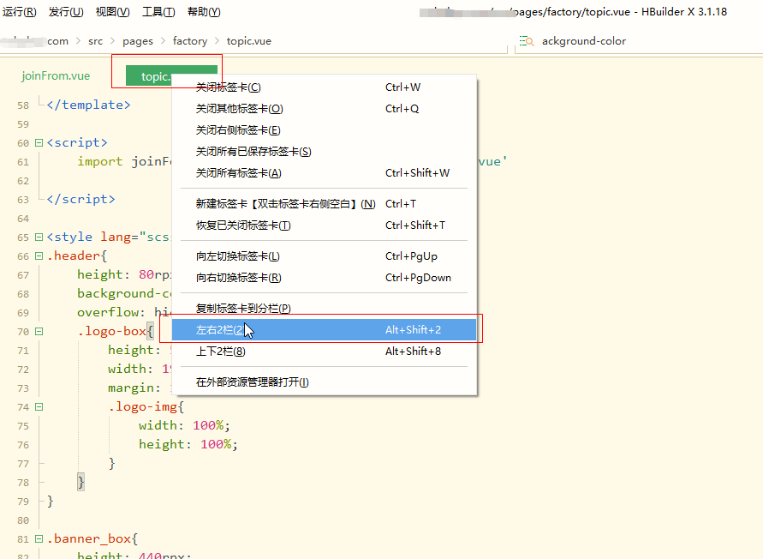Switch to the joinFrom.vue tab
This screenshot has width=763, height=559.
click(x=56, y=76)
